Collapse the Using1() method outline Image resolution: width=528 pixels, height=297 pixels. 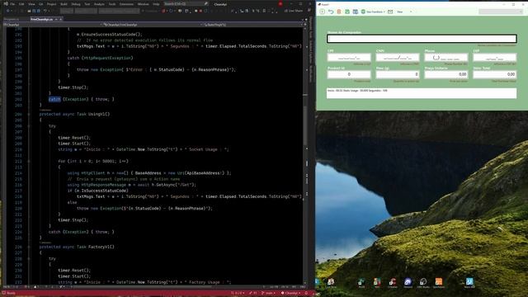click(29, 114)
